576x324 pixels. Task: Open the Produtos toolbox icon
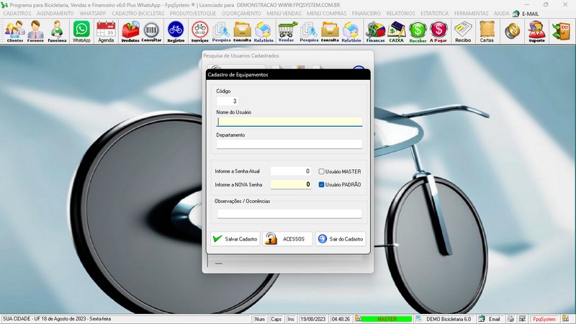[130, 32]
